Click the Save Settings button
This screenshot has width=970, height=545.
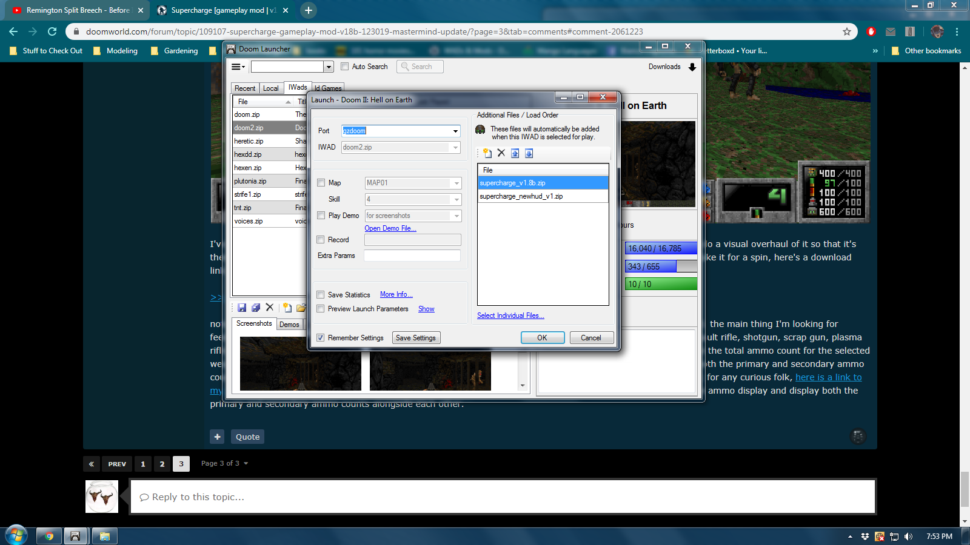416,338
